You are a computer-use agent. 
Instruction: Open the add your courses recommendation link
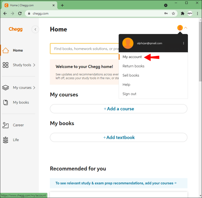(x=116, y=183)
